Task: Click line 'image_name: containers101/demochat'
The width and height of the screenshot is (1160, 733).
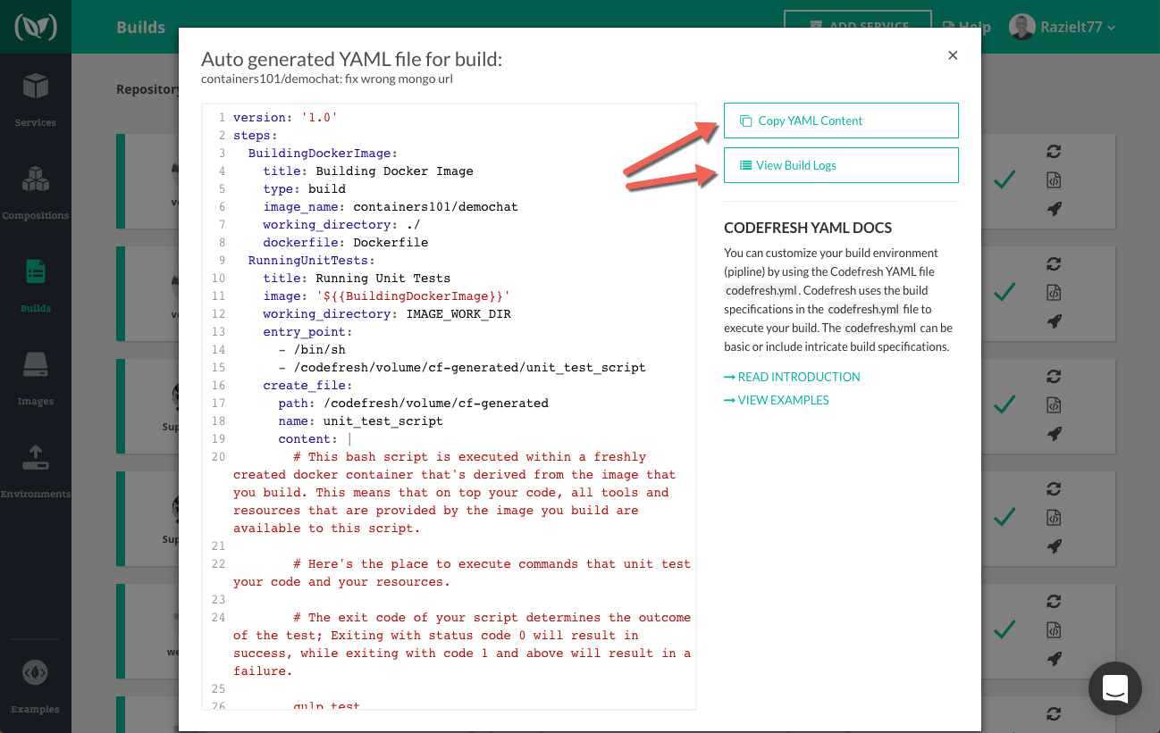Action: [391, 206]
